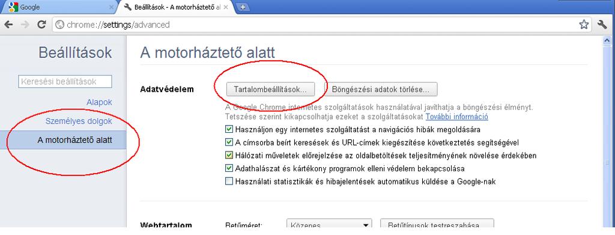Click the Beállítások sidebar title
The height and width of the screenshot is (235, 615).
[75, 52]
